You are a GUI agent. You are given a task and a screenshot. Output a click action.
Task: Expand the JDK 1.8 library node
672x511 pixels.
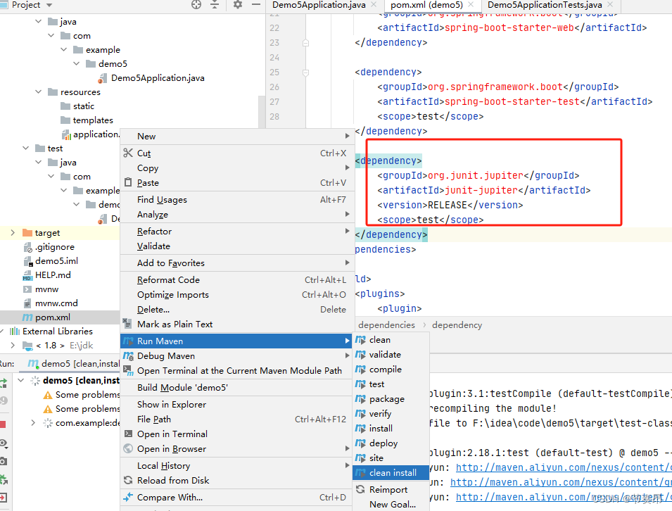[13, 345]
